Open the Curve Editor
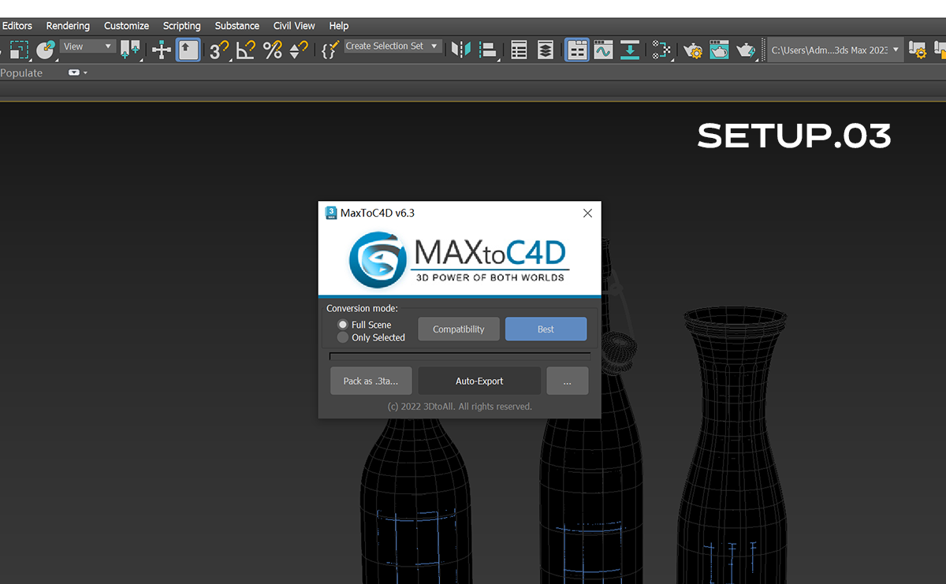The width and height of the screenshot is (946, 584). point(603,50)
